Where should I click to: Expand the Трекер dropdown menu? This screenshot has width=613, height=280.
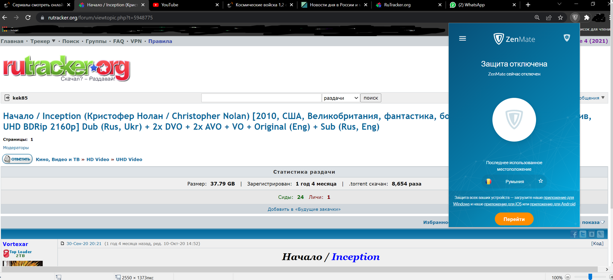[x=43, y=41]
